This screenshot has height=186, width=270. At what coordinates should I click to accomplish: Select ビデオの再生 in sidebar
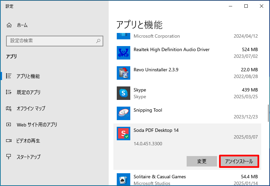(x=28, y=141)
